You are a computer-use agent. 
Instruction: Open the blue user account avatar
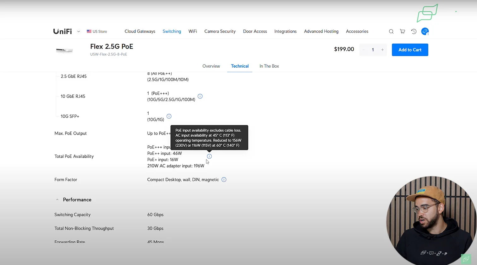(425, 31)
